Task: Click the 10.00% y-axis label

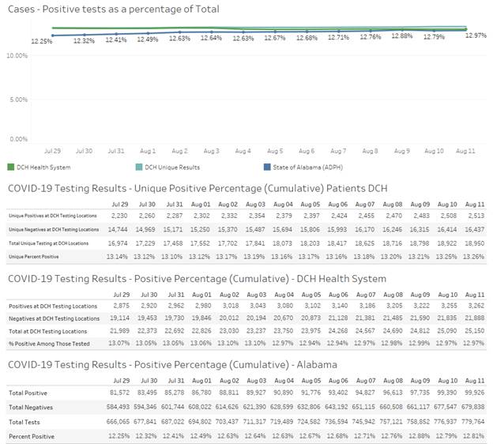Action: (x=17, y=55)
